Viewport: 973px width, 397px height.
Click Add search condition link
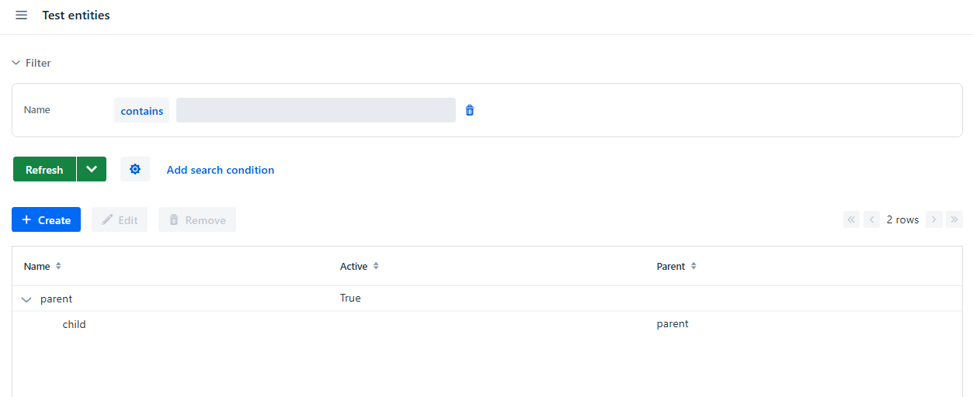pos(221,170)
